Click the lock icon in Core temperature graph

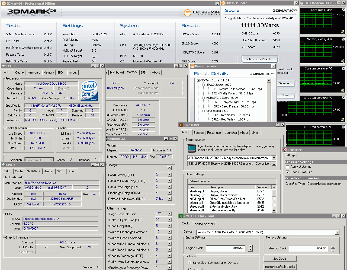point(343,90)
